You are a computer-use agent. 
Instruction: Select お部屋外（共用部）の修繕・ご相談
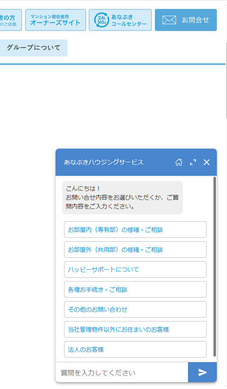[x=135, y=250]
